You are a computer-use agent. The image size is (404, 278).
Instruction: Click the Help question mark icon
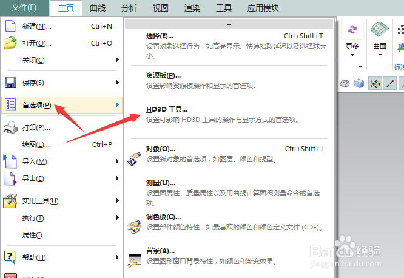[10, 257]
